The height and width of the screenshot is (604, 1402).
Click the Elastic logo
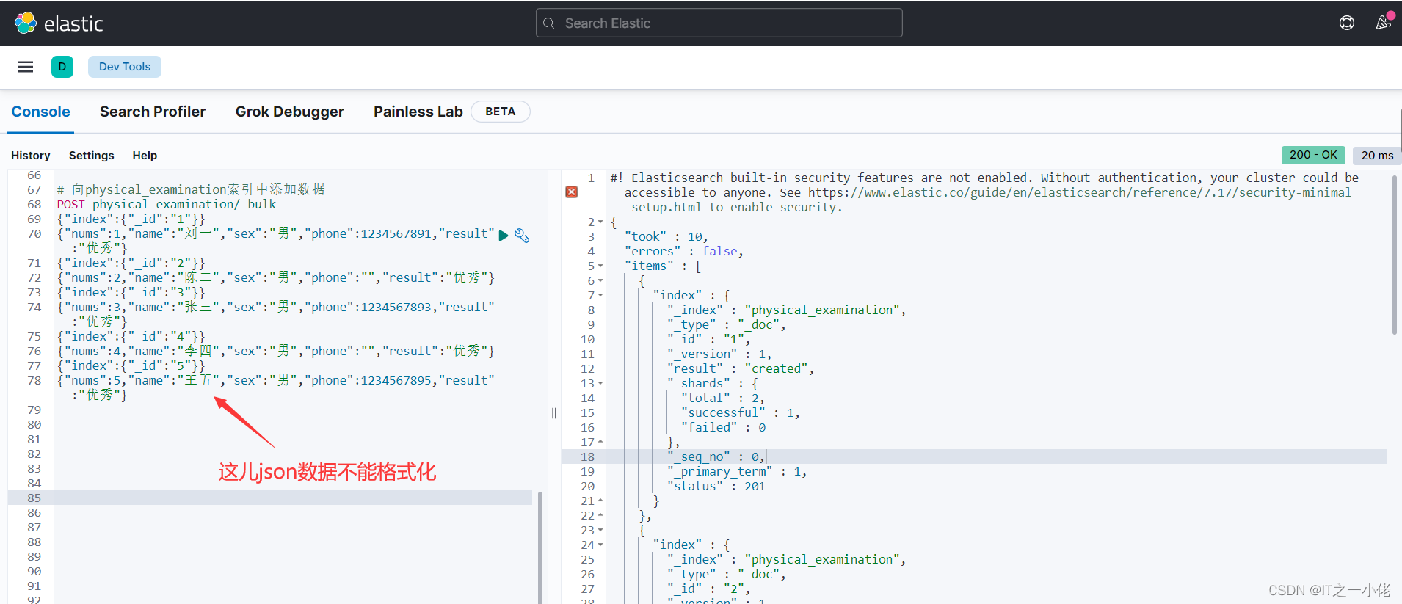tap(59, 23)
